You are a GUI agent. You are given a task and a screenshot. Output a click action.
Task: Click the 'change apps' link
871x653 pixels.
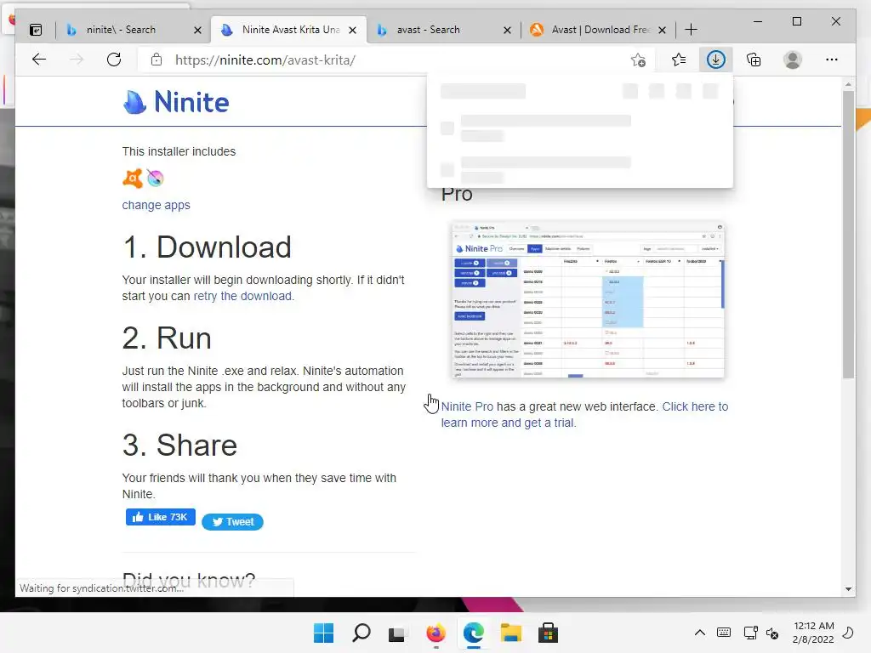pyautogui.click(x=157, y=205)
